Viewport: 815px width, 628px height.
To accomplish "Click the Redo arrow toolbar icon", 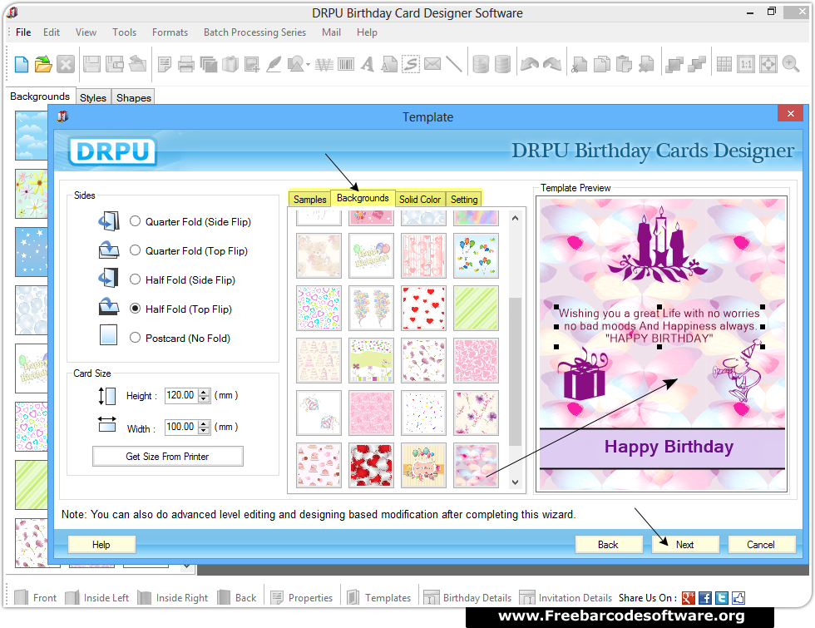I will click(x=552, y=65).
